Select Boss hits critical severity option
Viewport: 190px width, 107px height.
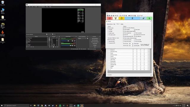[108, 41]
